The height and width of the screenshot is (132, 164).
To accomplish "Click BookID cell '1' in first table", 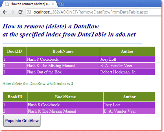I will (x=14, y=59).
